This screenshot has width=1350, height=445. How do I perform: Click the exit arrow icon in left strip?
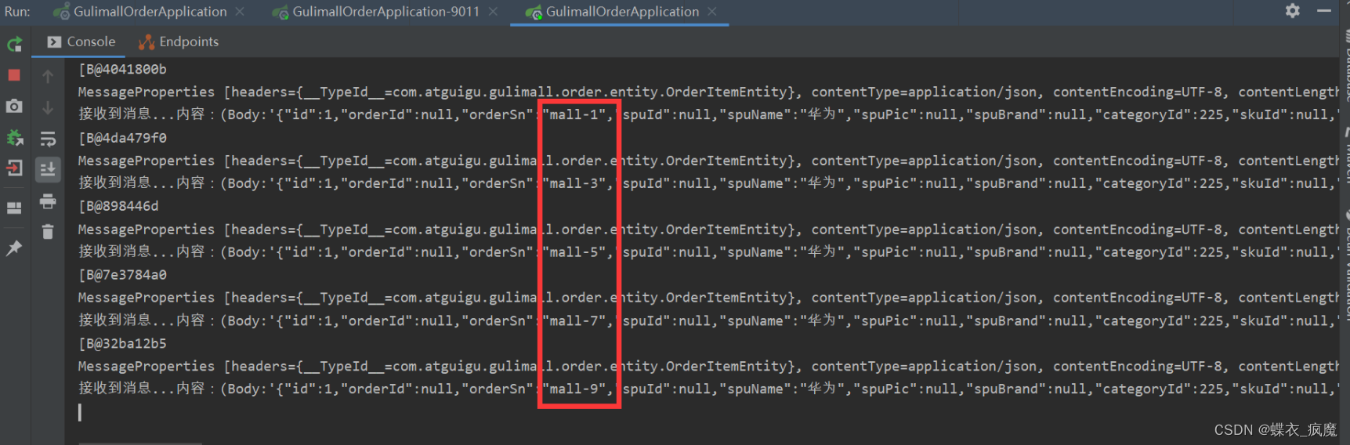coord(14,168)
